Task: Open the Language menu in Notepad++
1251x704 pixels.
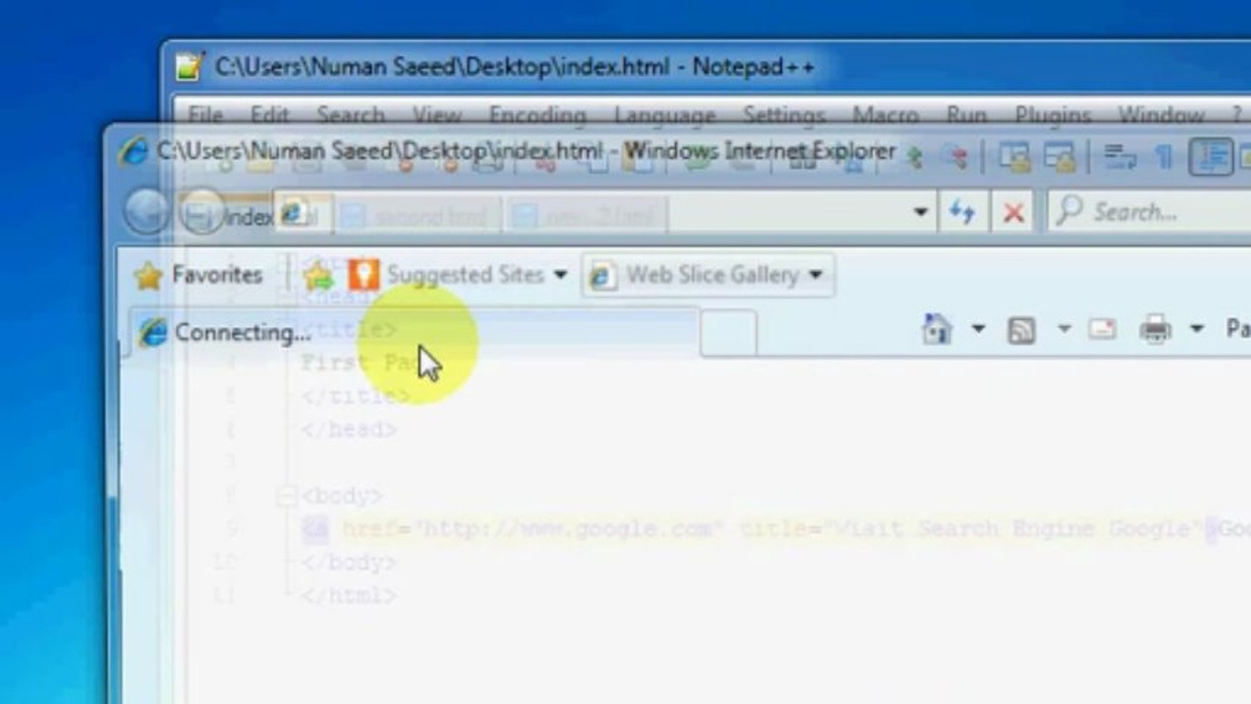Action: pyautogui.click(x=665, y=115)
